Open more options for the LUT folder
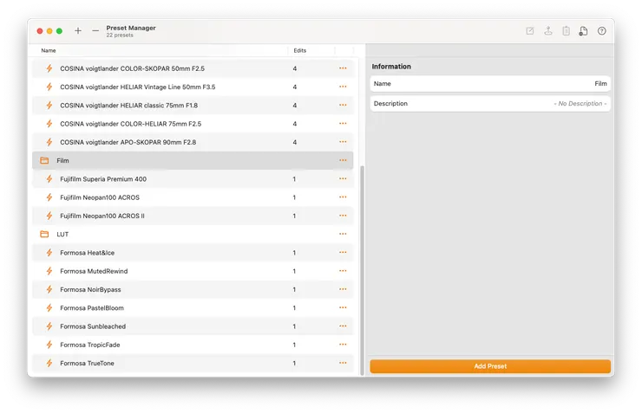 point(343,234)
